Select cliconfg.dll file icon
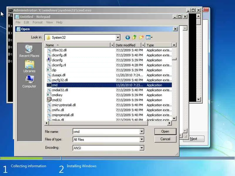 (x=49, y=55)
